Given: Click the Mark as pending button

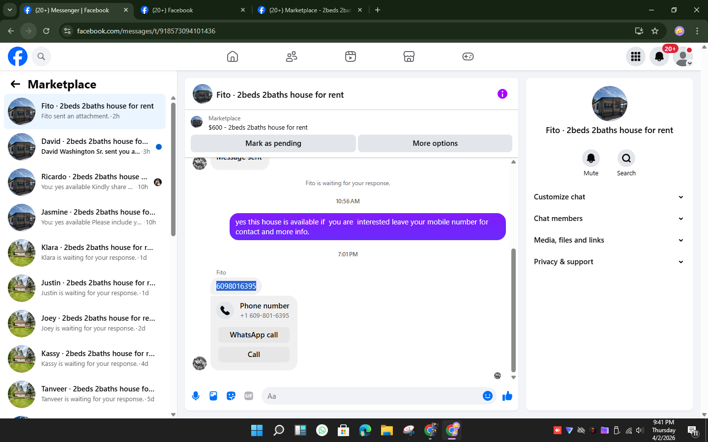Looking at the screenshot, I should click(273, 143).
